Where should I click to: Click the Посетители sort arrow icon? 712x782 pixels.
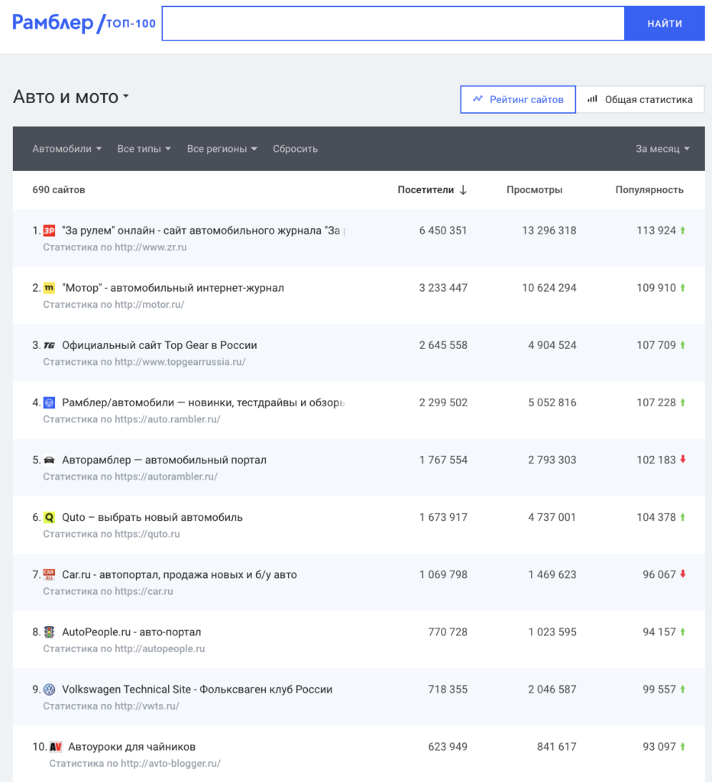pos(463,190)
